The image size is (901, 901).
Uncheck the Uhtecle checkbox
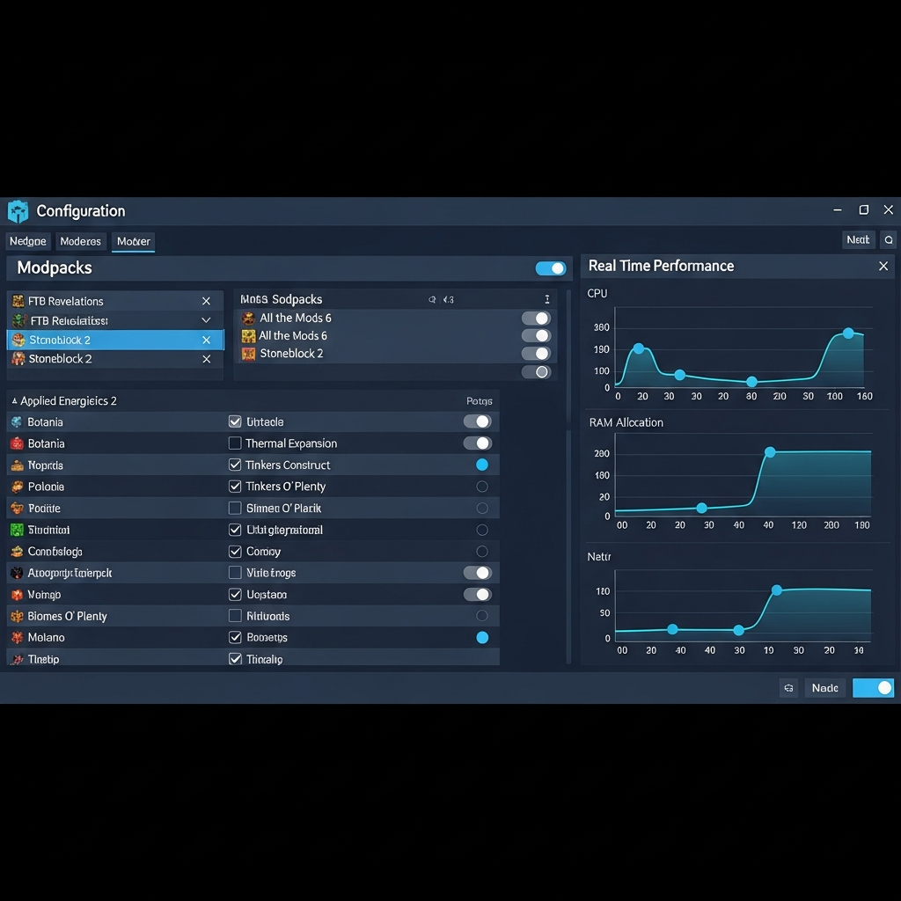click(x=235, y=421)
